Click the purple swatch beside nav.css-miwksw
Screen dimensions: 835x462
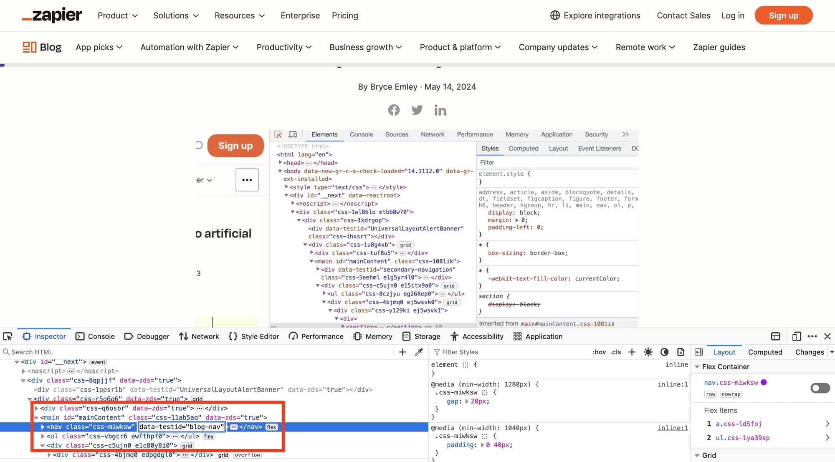(764, 382)
